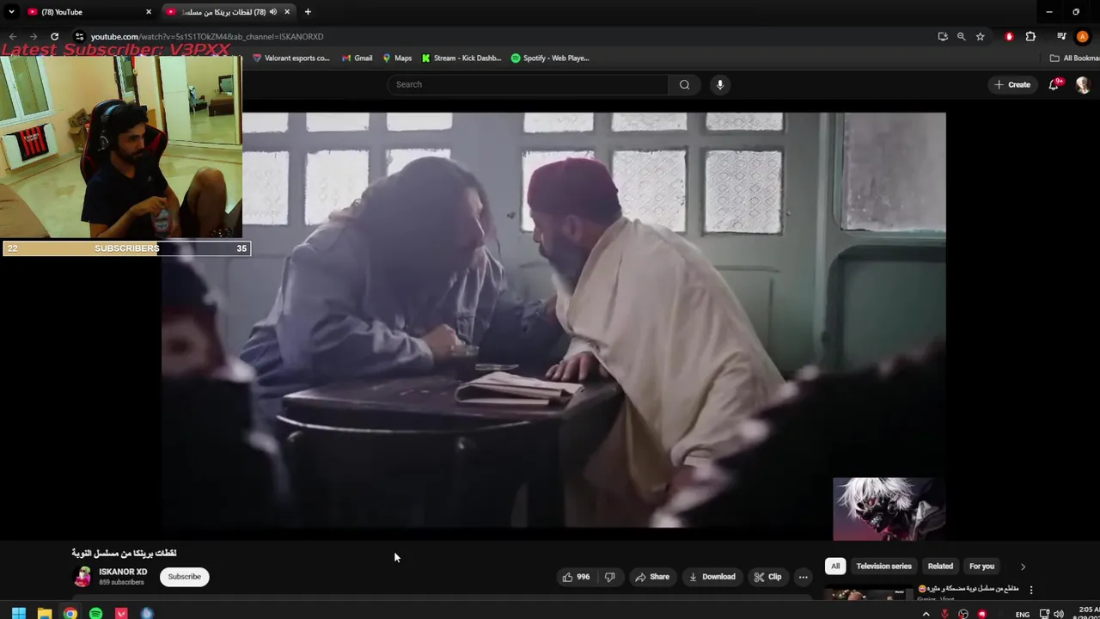This screenshot has height=619, width=1100.
Task: Go forward in browser history
Action: pos(34,36)
